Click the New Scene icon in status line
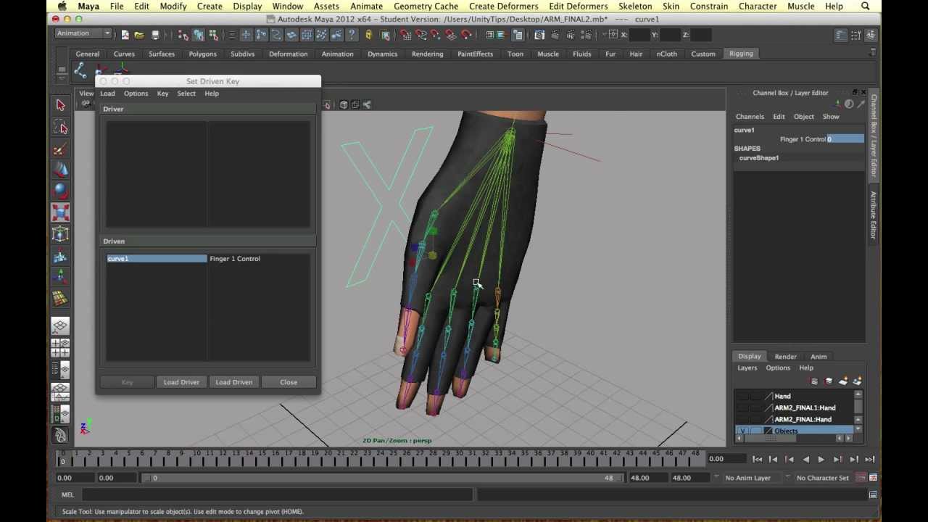Image resolution: width=928 pixels, height=522 pixels. (125, 35)
